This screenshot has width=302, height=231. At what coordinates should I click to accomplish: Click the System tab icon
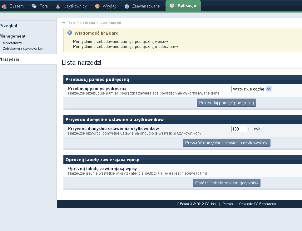(x=4, y=6)
